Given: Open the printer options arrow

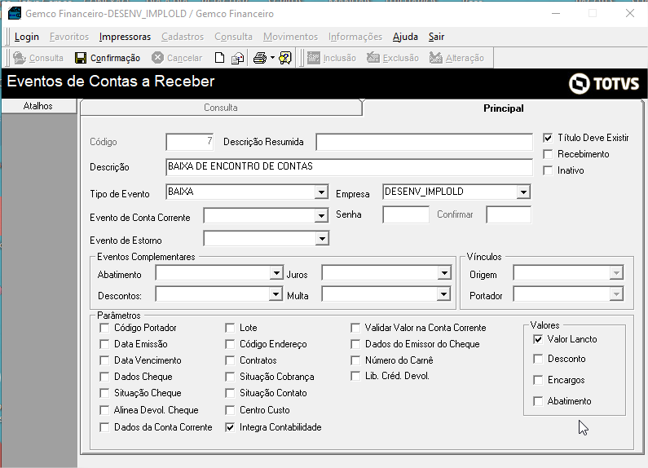Looking at the screenshot, I should point(272,58).
